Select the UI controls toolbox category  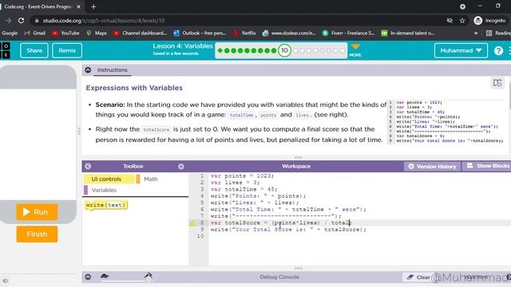pyautogui.click(x=109, y=179)
